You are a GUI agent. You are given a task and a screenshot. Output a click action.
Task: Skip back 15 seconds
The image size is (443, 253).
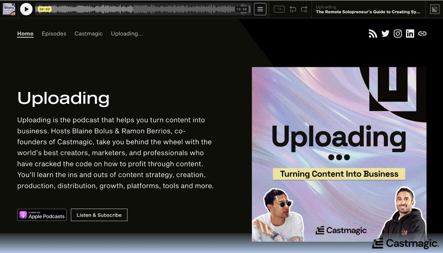(293, 9)
